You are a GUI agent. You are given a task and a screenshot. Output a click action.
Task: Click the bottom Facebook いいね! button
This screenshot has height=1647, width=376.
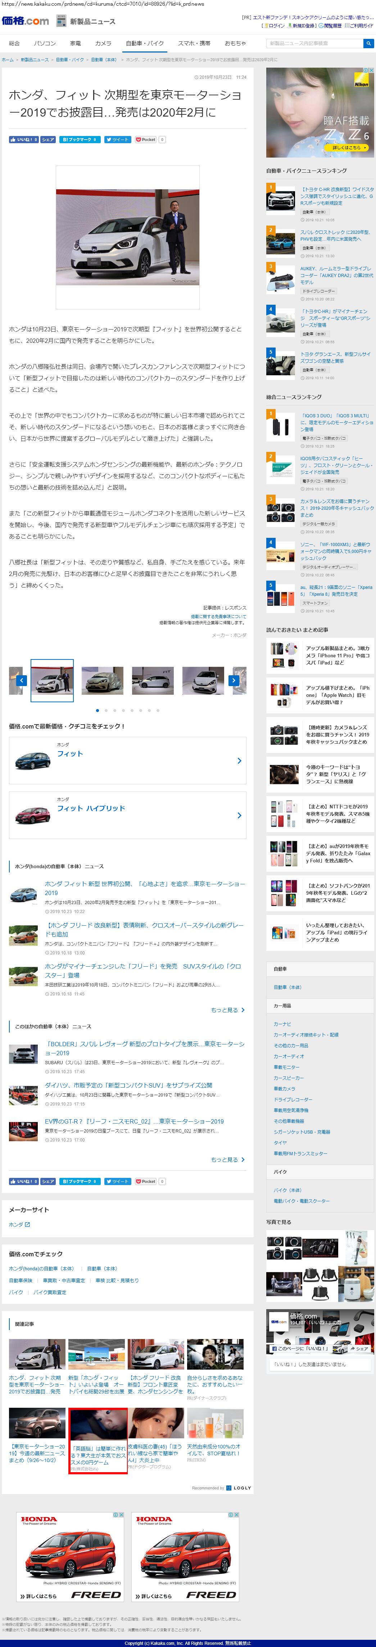point(24,1181)
